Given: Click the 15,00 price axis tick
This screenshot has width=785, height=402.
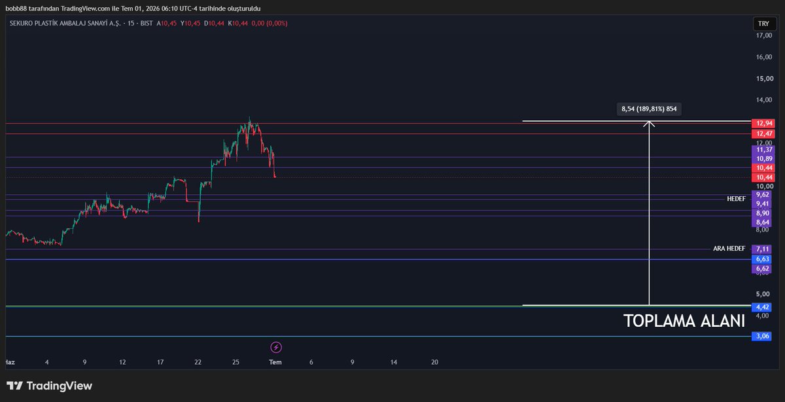Looking at the screenshot, I should point(764,78).
